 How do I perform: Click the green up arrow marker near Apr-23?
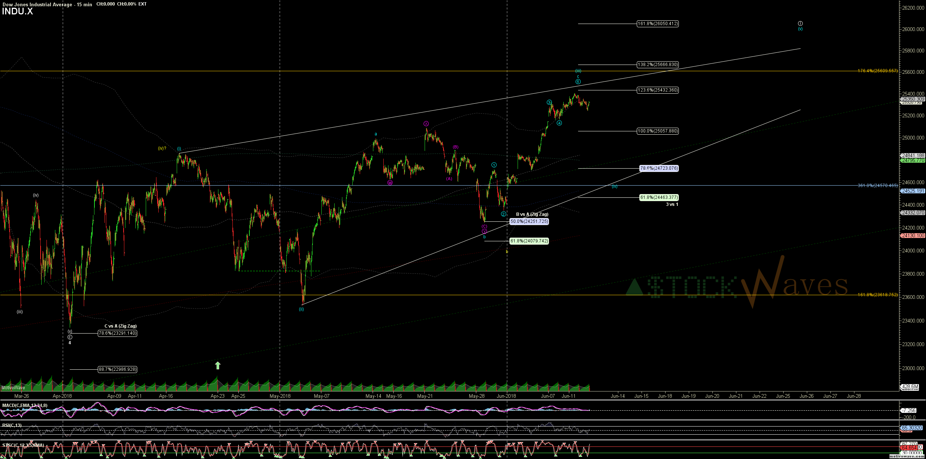[x=218, y=365]
